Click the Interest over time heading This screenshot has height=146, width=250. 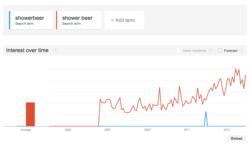(27, 50)
